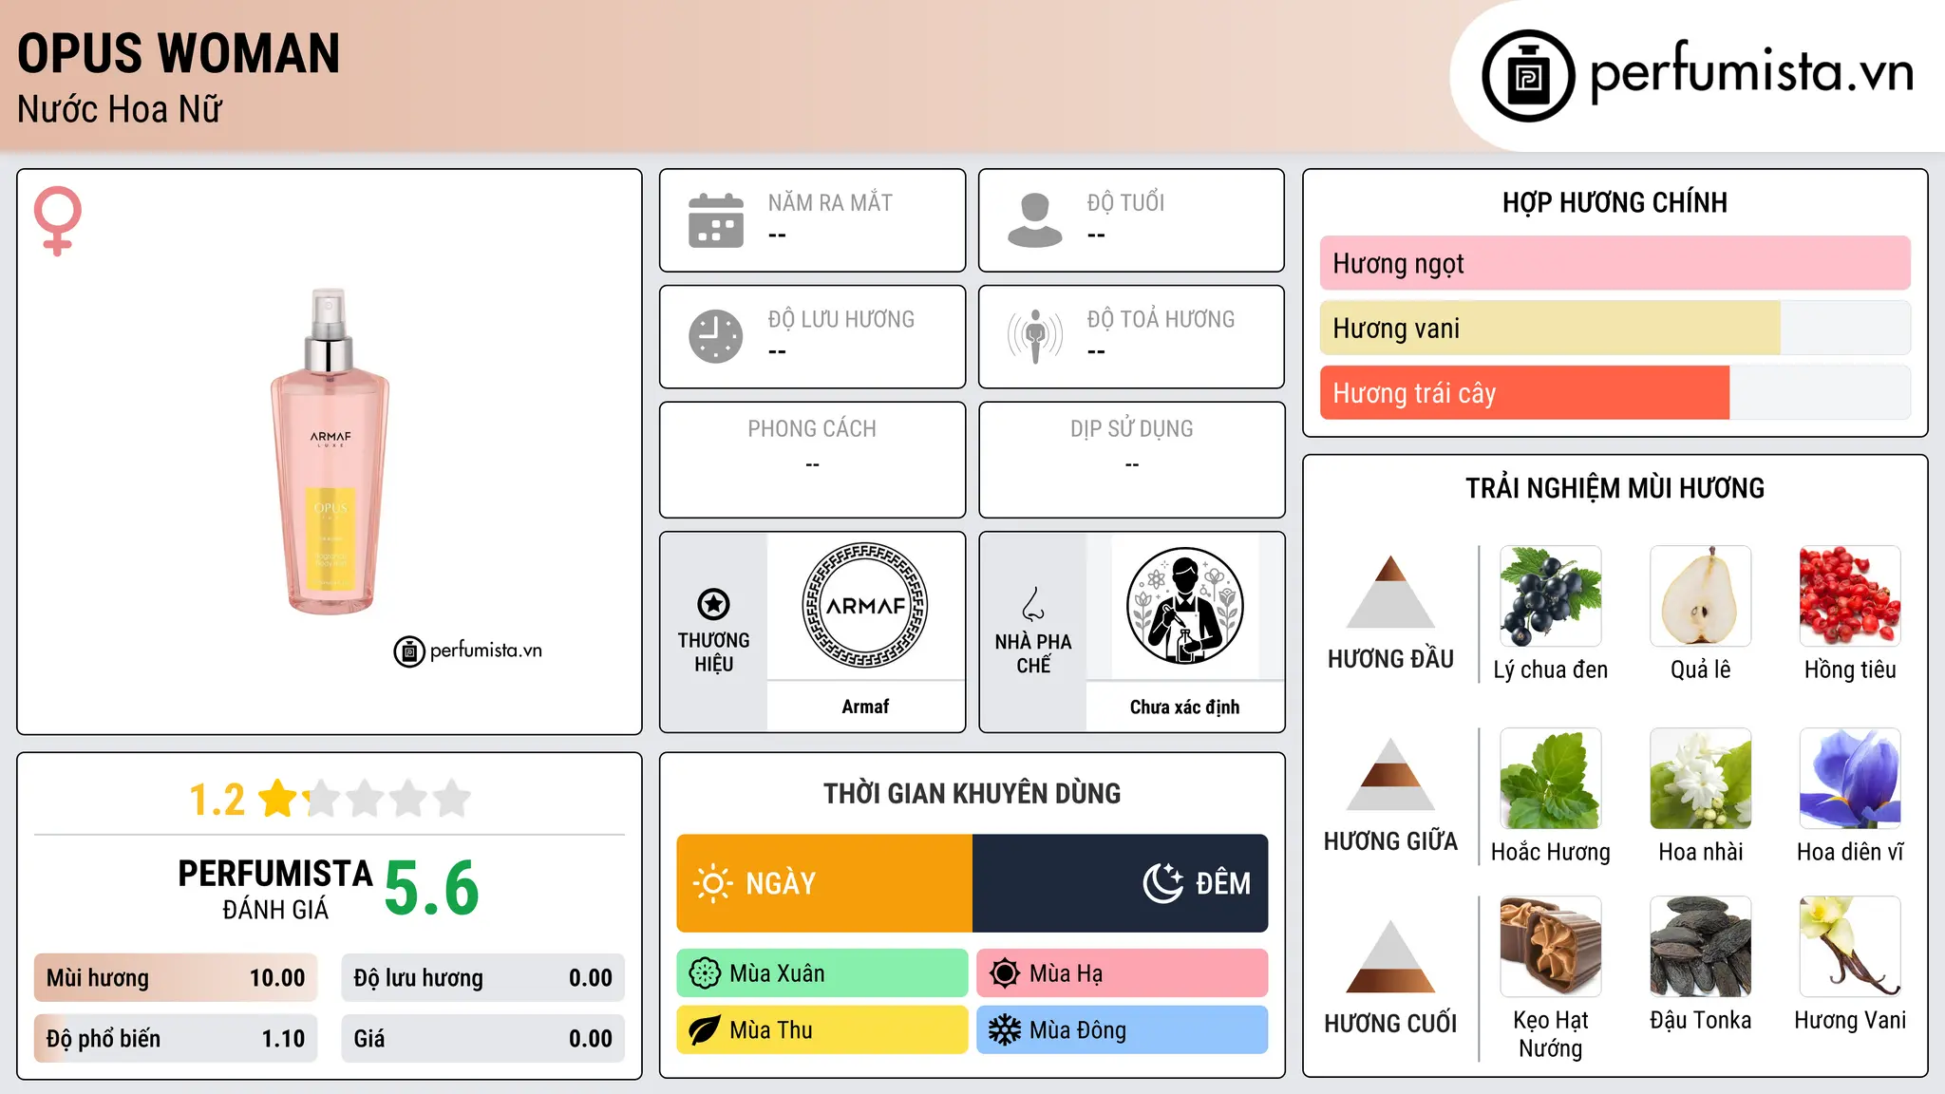Select the Ngày daytime segment

[824, 883]
